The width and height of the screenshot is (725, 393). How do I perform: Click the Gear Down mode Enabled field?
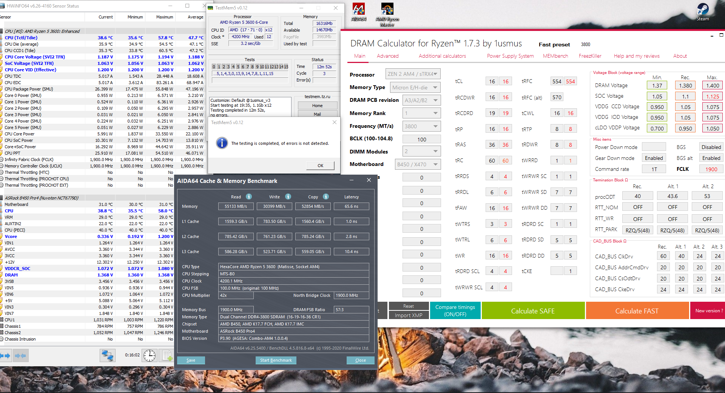tap(654, 158)
